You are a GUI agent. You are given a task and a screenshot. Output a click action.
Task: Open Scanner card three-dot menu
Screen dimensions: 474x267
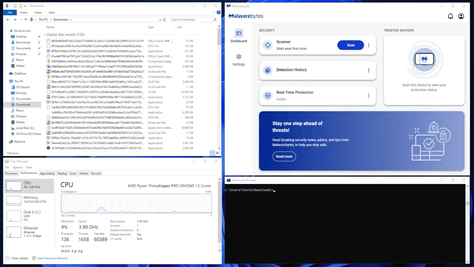coord(368,45)
